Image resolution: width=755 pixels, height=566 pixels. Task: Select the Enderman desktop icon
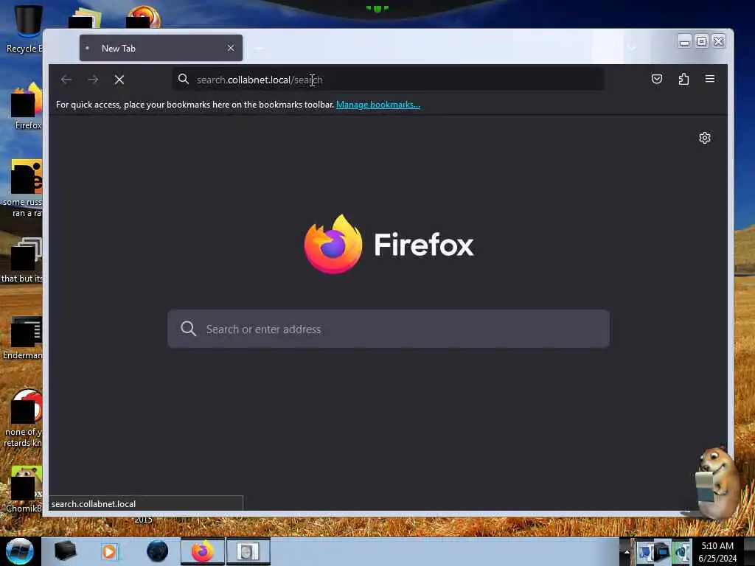point(24,338)
